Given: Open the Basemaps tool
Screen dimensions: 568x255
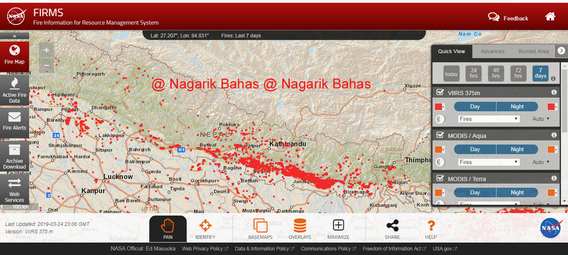Looking at the screenshot, I should pyautogui.click(x=260, y=228).
